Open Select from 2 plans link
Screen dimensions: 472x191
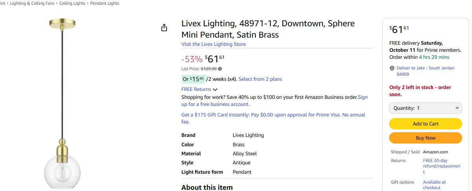coord(260,79)
